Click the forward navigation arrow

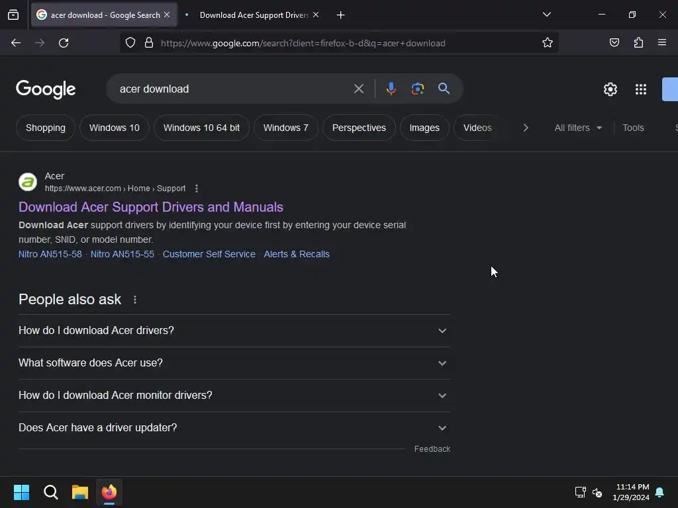pyautogui.click(x=40, y=43)
